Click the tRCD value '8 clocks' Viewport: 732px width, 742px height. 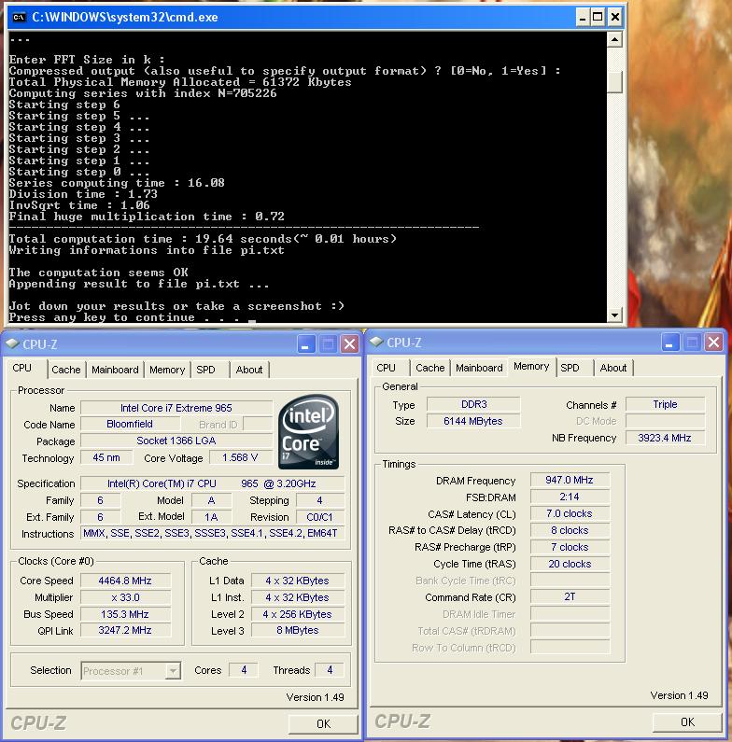click(x=570, y=530)
